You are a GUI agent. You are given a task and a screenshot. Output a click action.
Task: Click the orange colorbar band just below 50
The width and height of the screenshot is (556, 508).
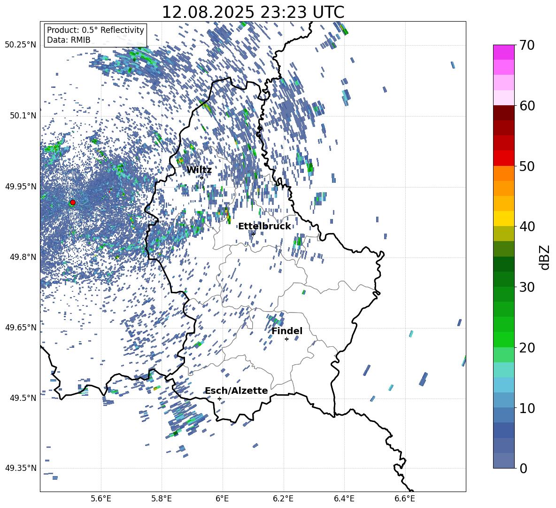pyautogui.click(x=503, y=173)
